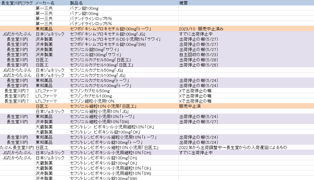Click the たぶん長生堂川内 flag cell
Image resolution: width=314 pixels, height=180 pixels.
tap(17, 148)
